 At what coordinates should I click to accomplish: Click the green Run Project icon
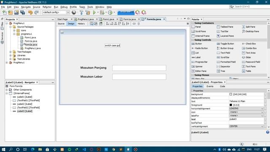pos(94,12)
